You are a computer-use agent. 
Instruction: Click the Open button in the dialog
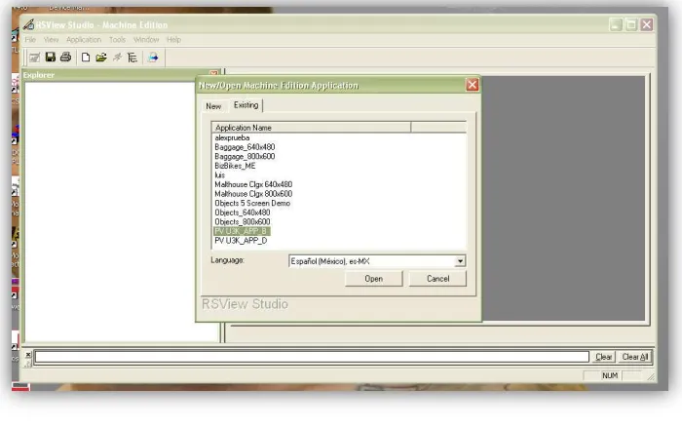click(373, 279)
